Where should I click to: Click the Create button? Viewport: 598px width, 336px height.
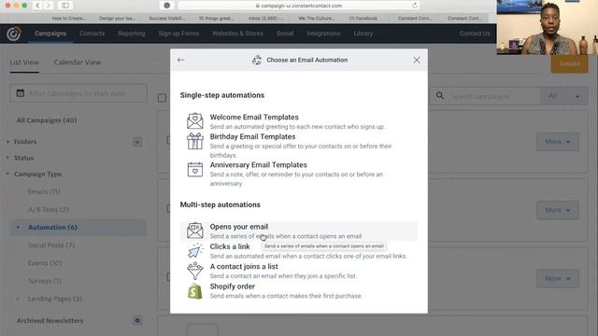point(569,63)
